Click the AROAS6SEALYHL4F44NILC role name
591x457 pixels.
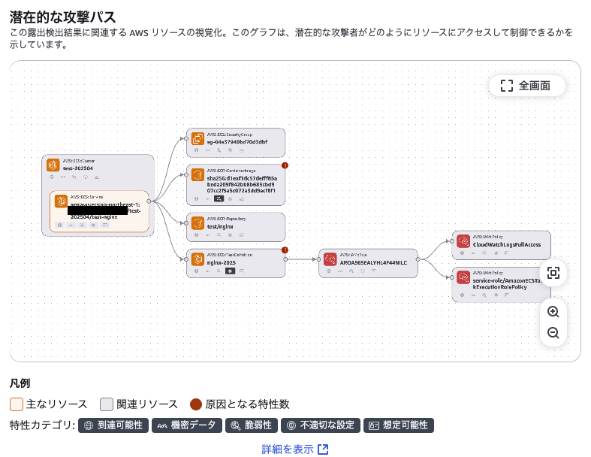(373, 262)
